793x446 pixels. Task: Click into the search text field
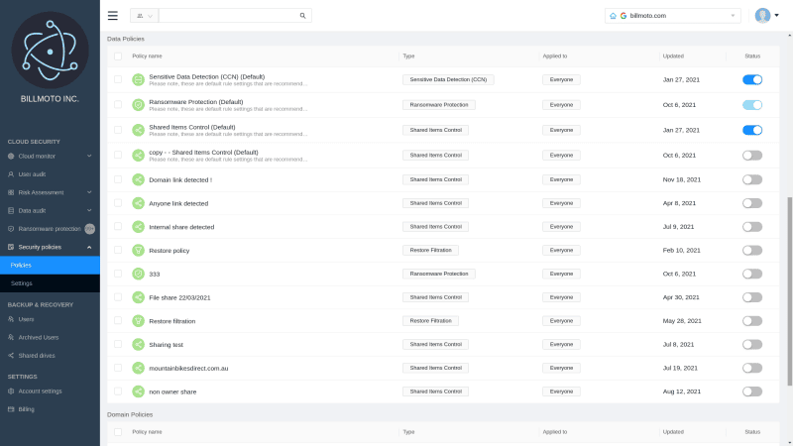point(228,16)
